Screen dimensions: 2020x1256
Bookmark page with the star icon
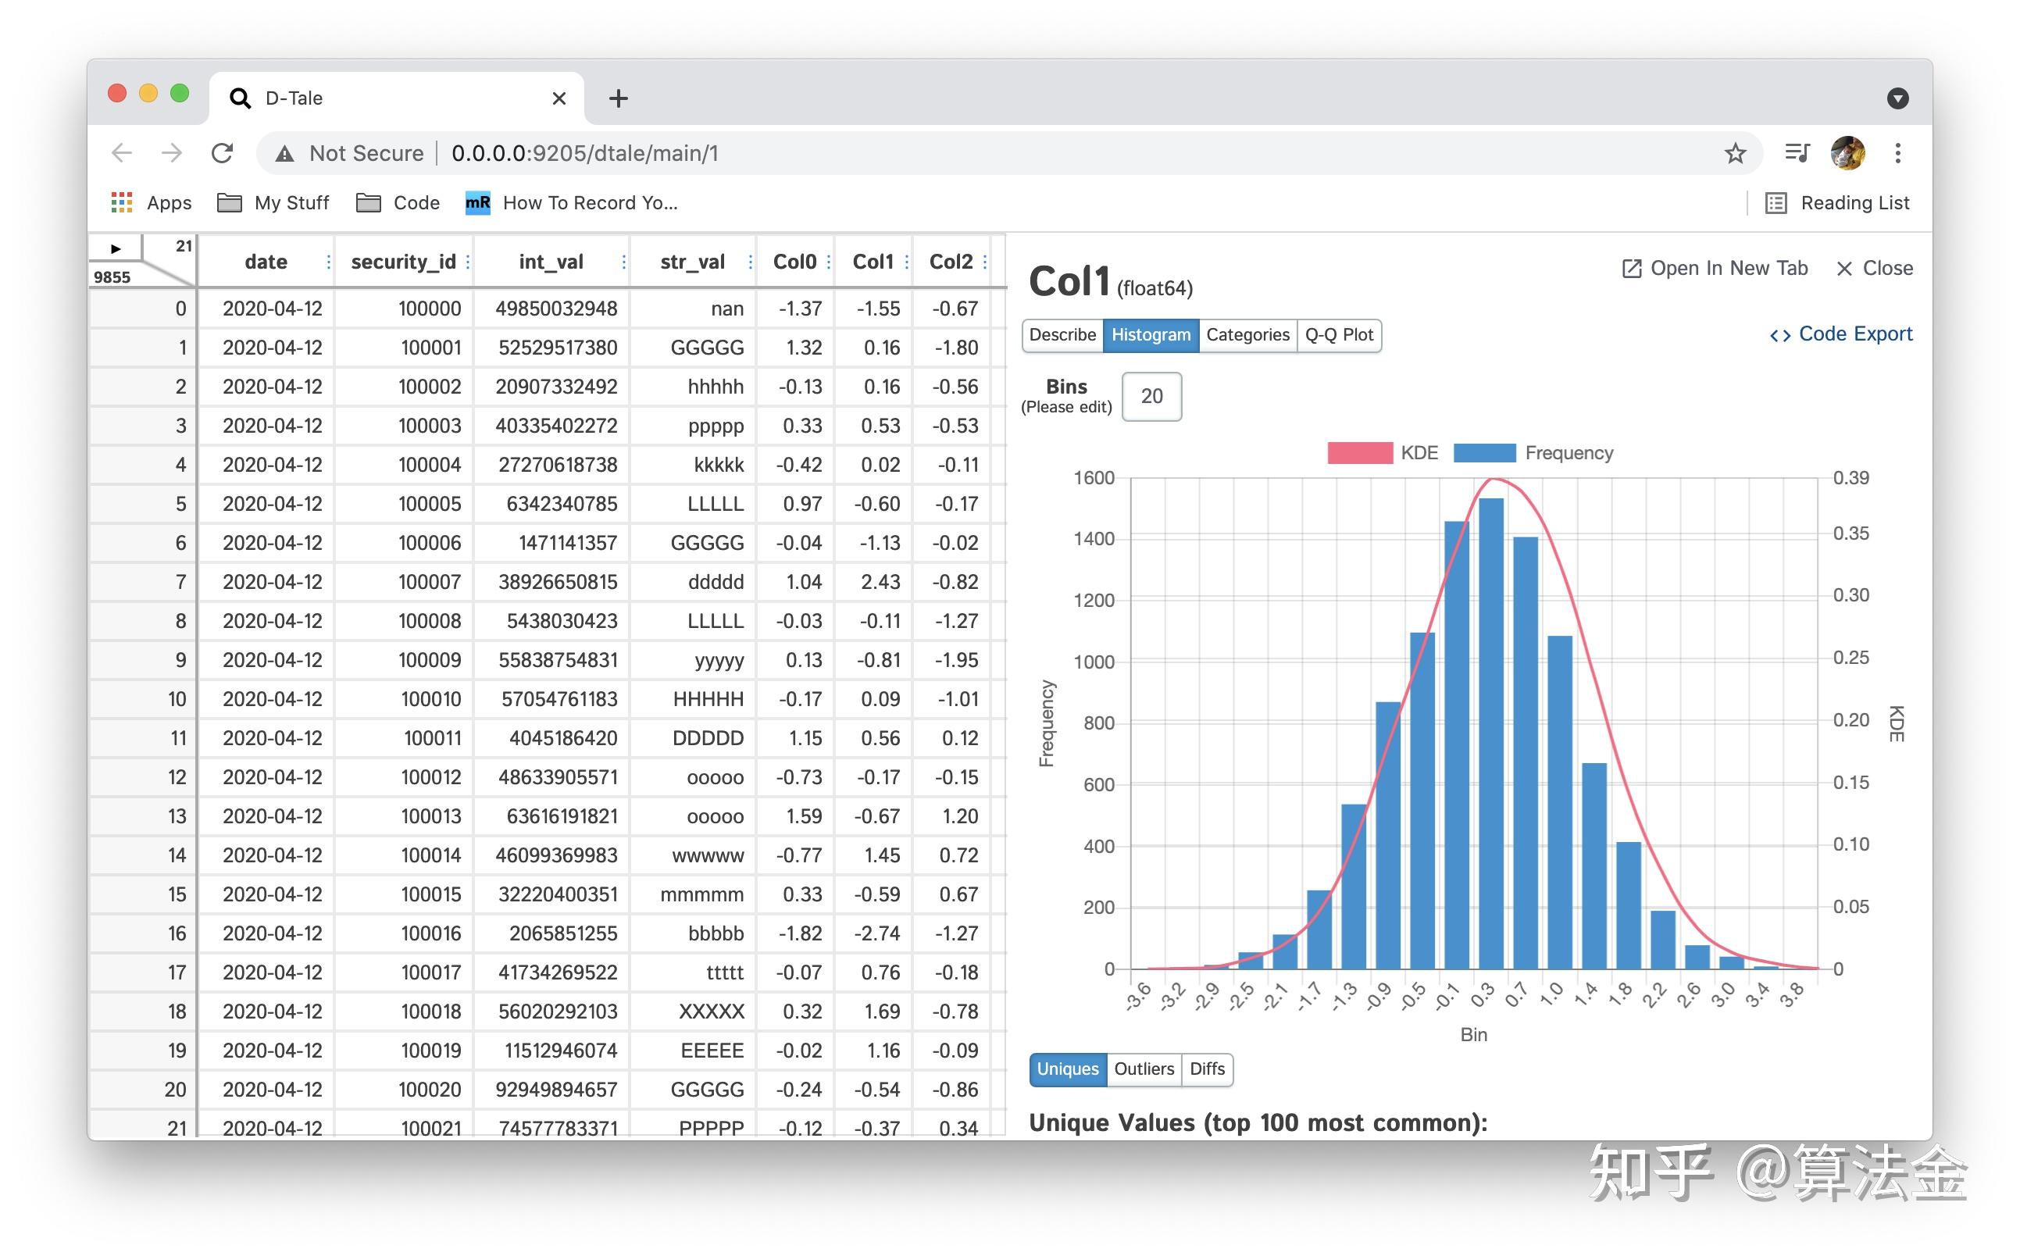pos(1734,153)
